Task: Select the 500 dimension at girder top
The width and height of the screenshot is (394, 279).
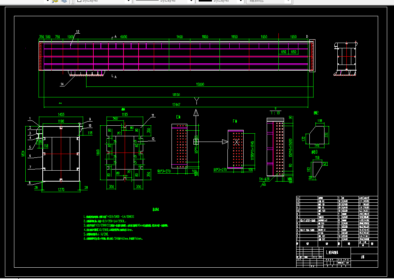Action: pyautogui.click(x=48, y=37)
